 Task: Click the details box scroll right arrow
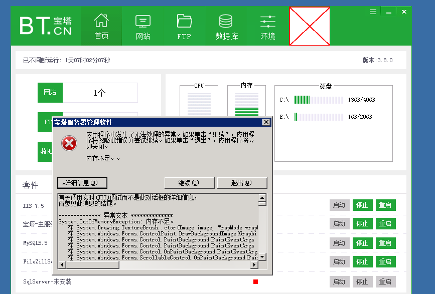[x=254, y=264]
